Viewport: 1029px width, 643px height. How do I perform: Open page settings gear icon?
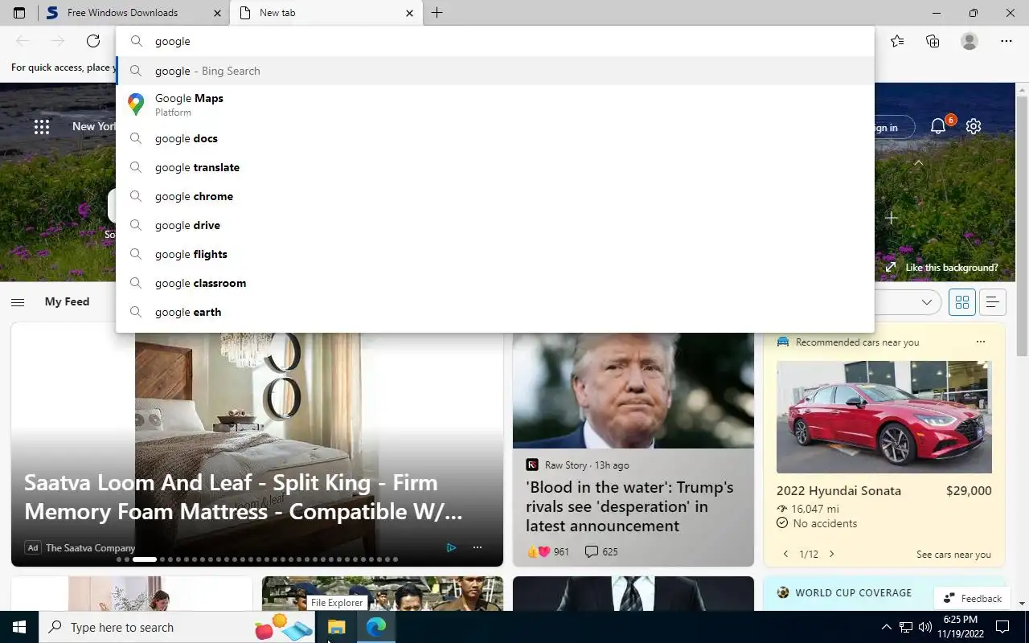[x=974, y=126]
